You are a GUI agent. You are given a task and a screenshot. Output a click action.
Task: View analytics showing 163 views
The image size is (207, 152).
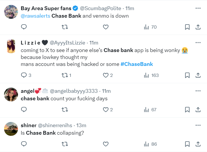(x=151, y=75)
